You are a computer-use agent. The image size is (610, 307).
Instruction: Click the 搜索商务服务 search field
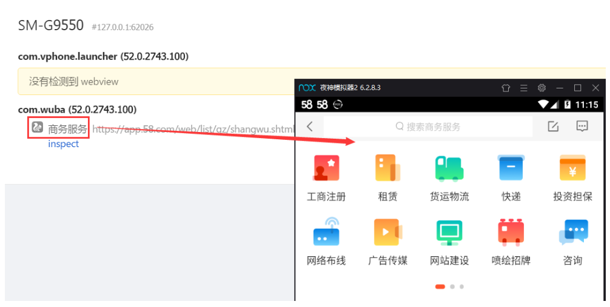(428, 127)
